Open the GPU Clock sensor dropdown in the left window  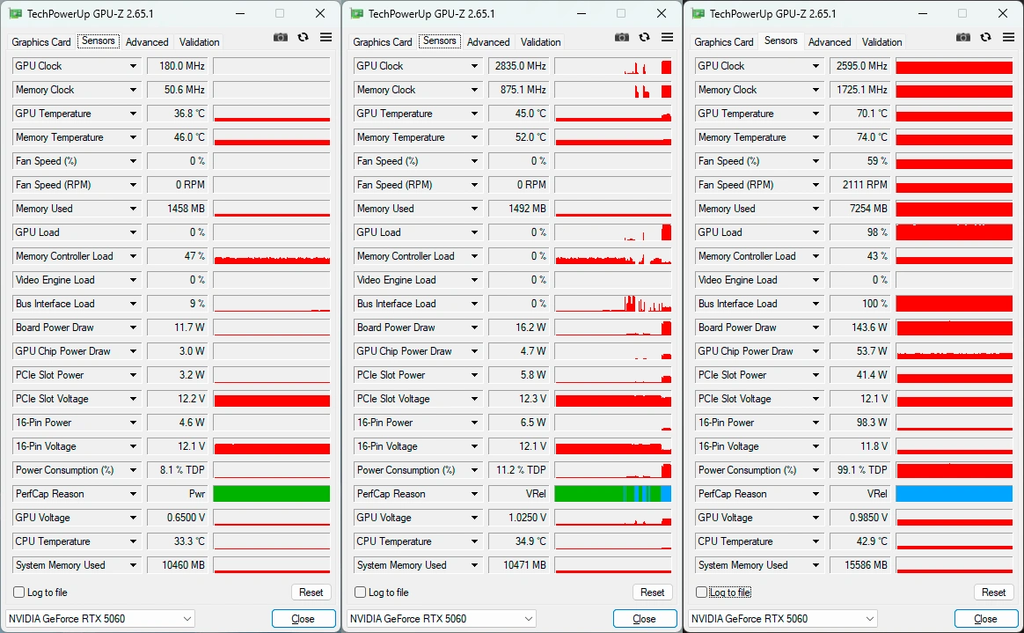[133, 66]
